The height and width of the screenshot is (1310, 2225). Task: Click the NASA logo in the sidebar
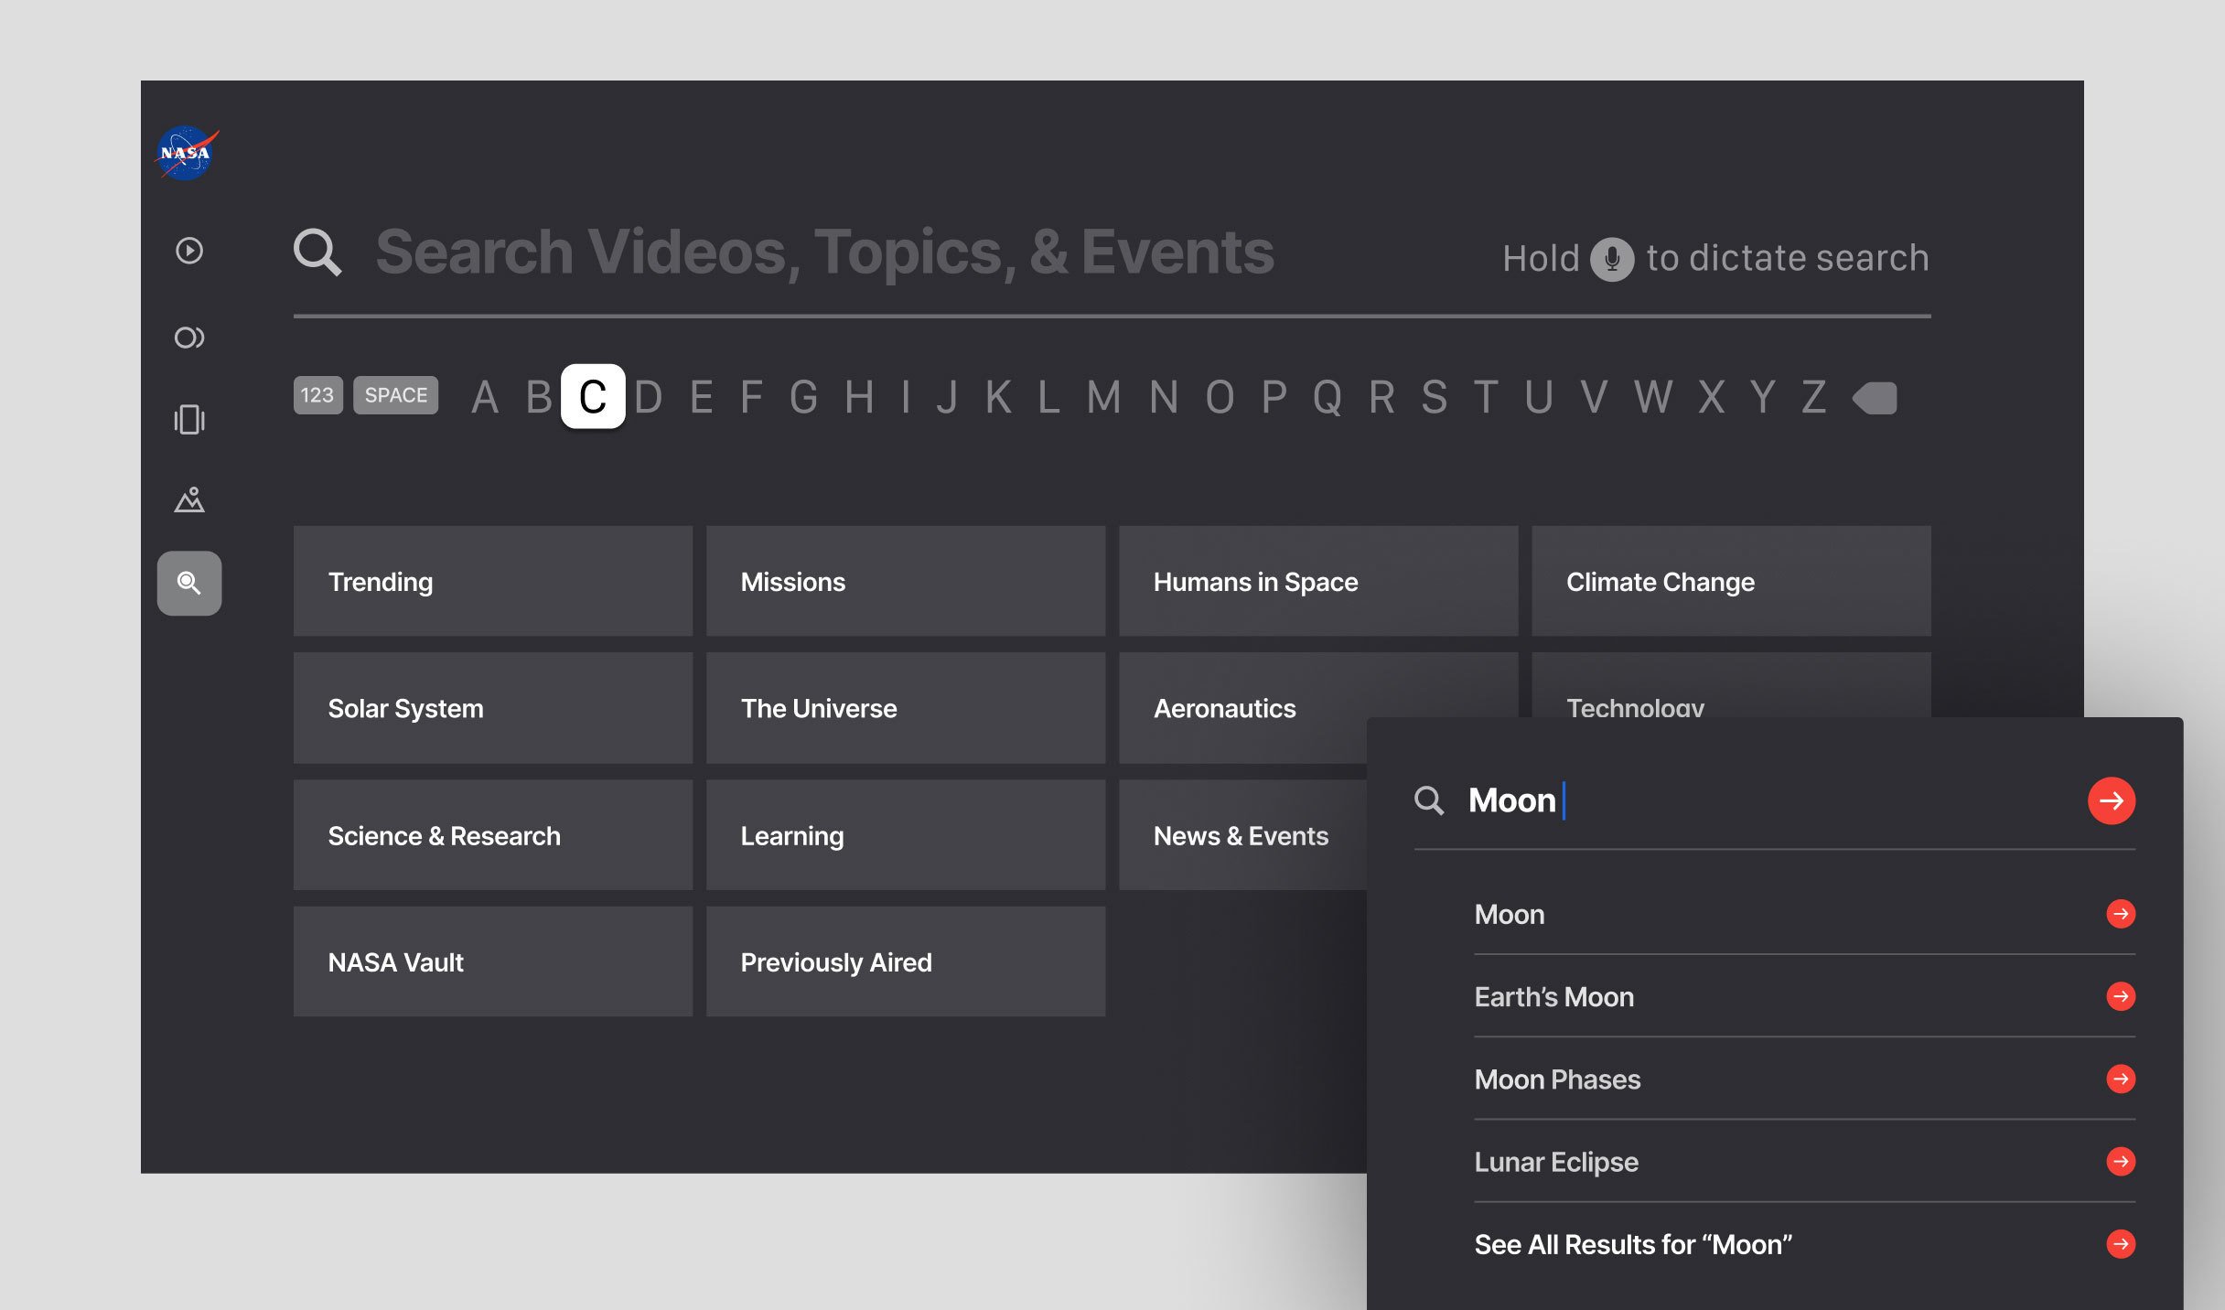pos(188,153)
